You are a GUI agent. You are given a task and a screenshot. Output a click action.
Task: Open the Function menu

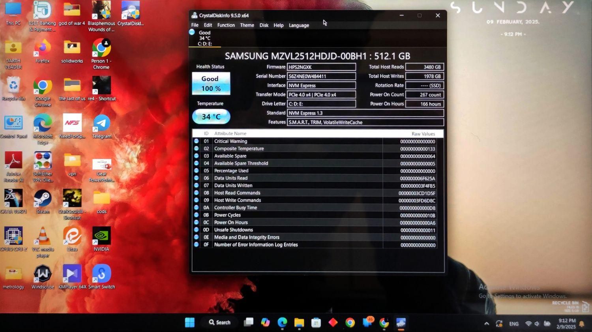click(226, 25)
